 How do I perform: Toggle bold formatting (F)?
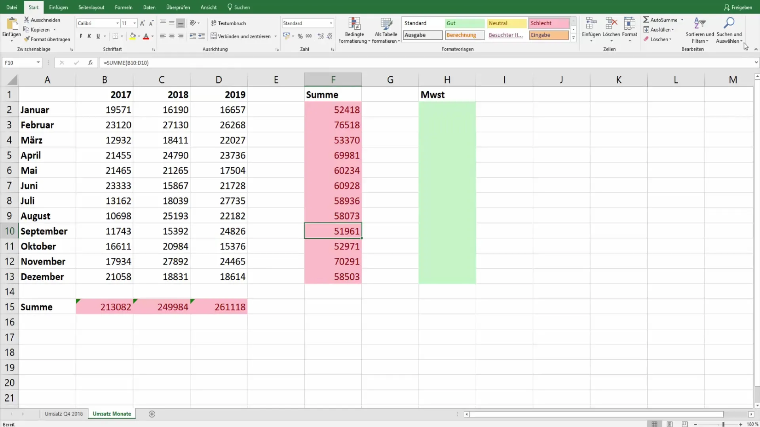pyautogui.click(x=81, y=36)
